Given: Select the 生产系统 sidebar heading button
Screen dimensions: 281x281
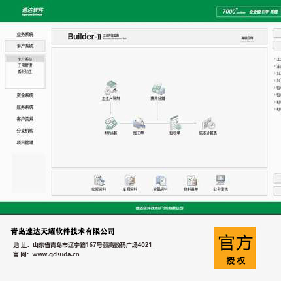Looking at the screenshot, I should point(25,46).
